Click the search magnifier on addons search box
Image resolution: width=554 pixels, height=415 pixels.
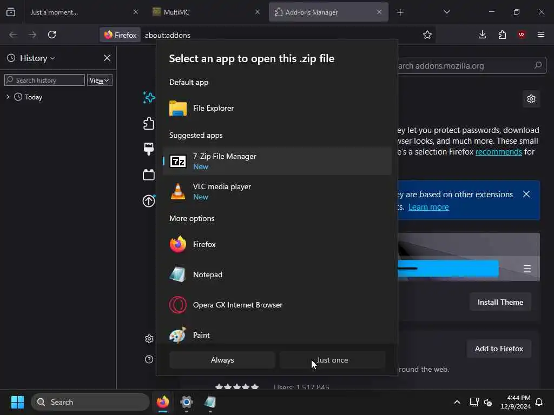538,65
